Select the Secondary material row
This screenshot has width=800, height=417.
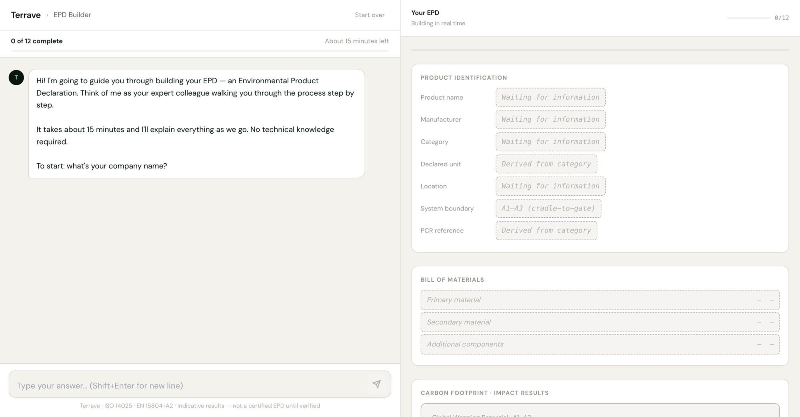[600, 322]
